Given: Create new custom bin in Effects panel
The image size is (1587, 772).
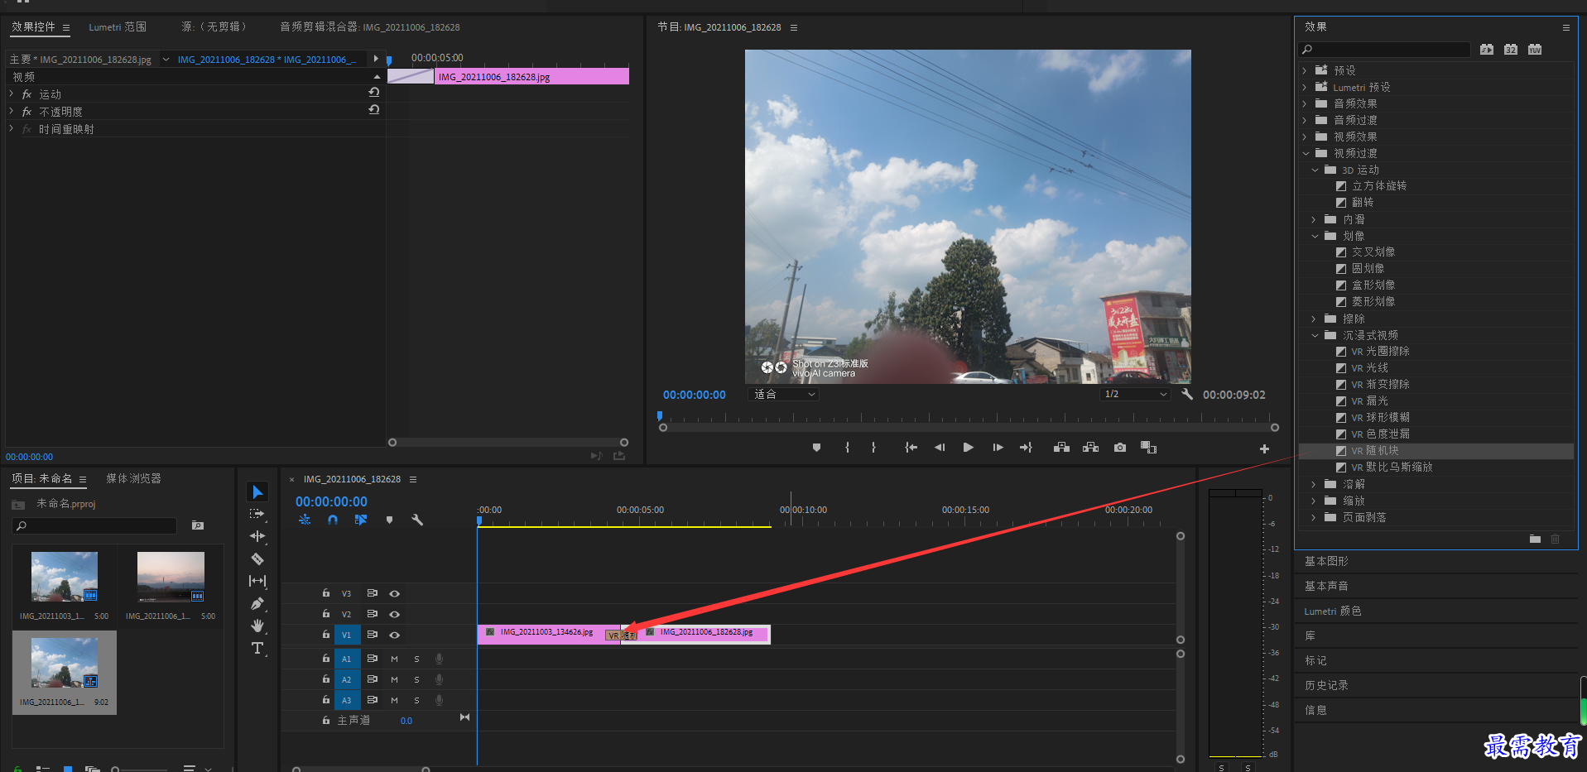Looking at the screenshot, I should pyautogui.click(x=1535, y=539).
